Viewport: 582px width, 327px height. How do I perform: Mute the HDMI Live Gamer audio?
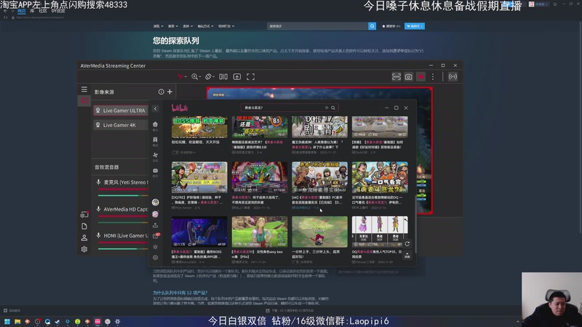pyautogui.click(x=98, y=235)
